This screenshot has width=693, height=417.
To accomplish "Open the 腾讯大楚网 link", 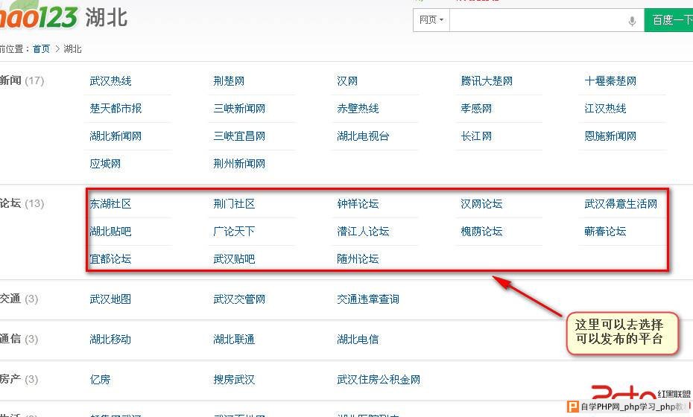I will click(487, 81).
